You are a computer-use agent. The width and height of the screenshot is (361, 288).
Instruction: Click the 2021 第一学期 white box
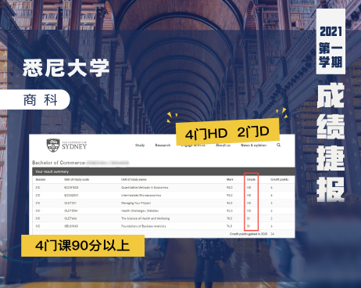tap(331, 41)
